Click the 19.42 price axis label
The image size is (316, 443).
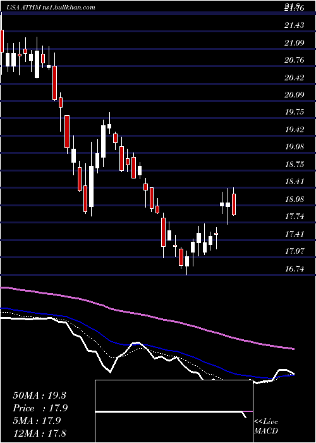click(x=295, y=130)
